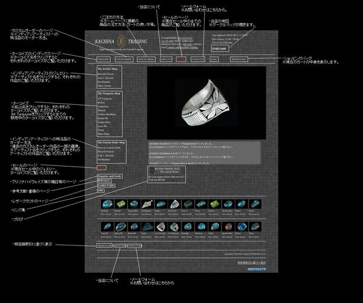Open the Kachina Trading Blog banner

point(166,175)
